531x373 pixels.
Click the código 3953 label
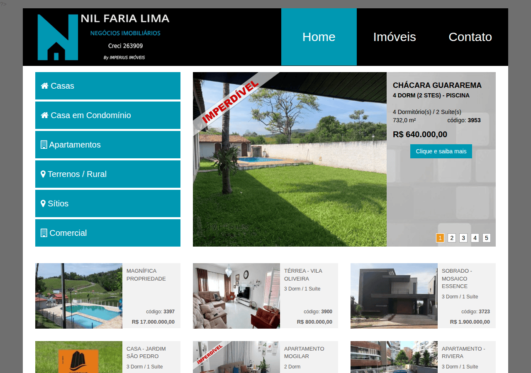(464, 120)
